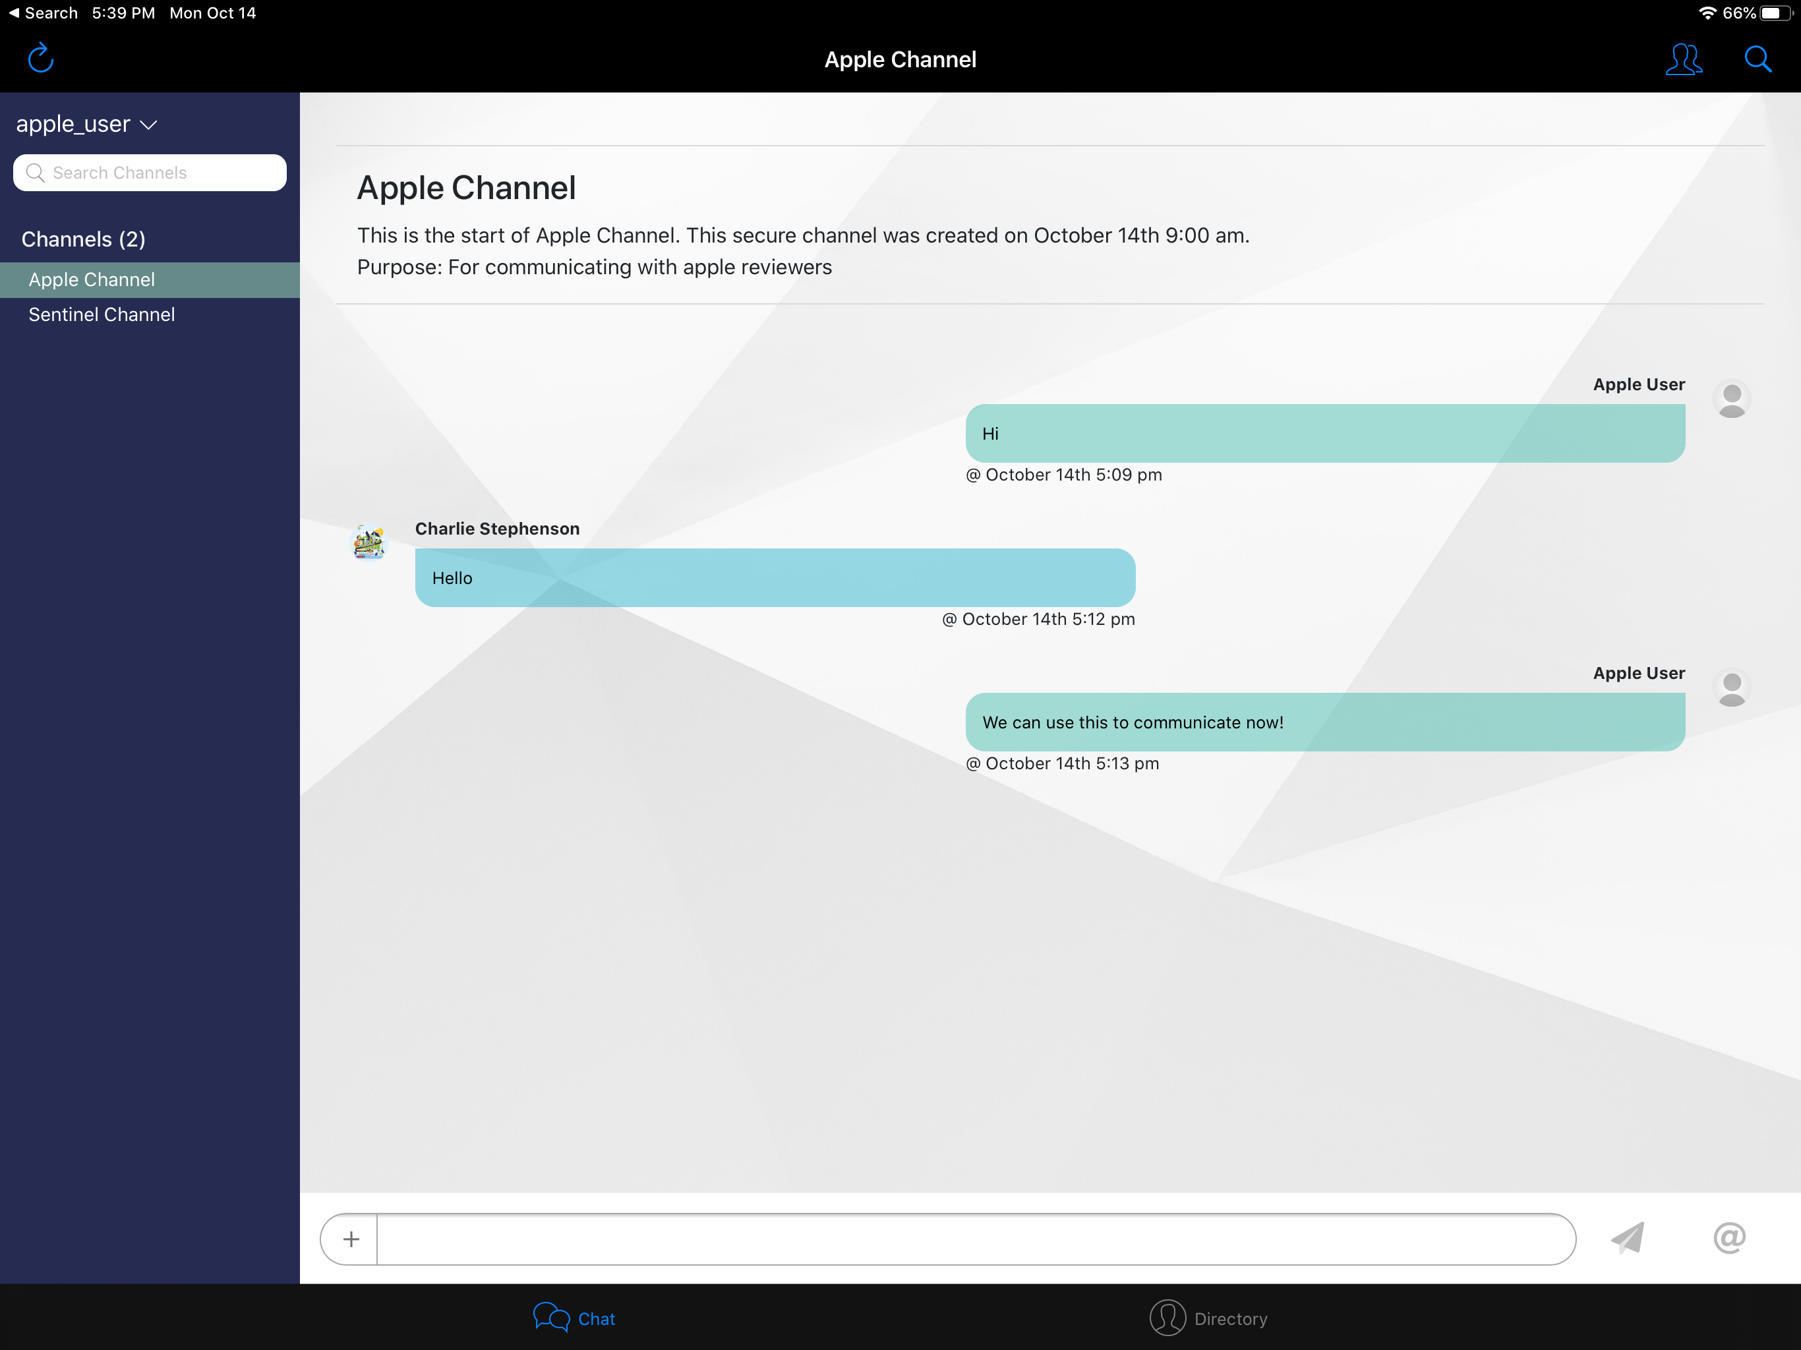Image resolution: width=1801 pixels, height=1350 pixels.
Task: Tap the battery indicator in status bar
Action: (1777, 13)
